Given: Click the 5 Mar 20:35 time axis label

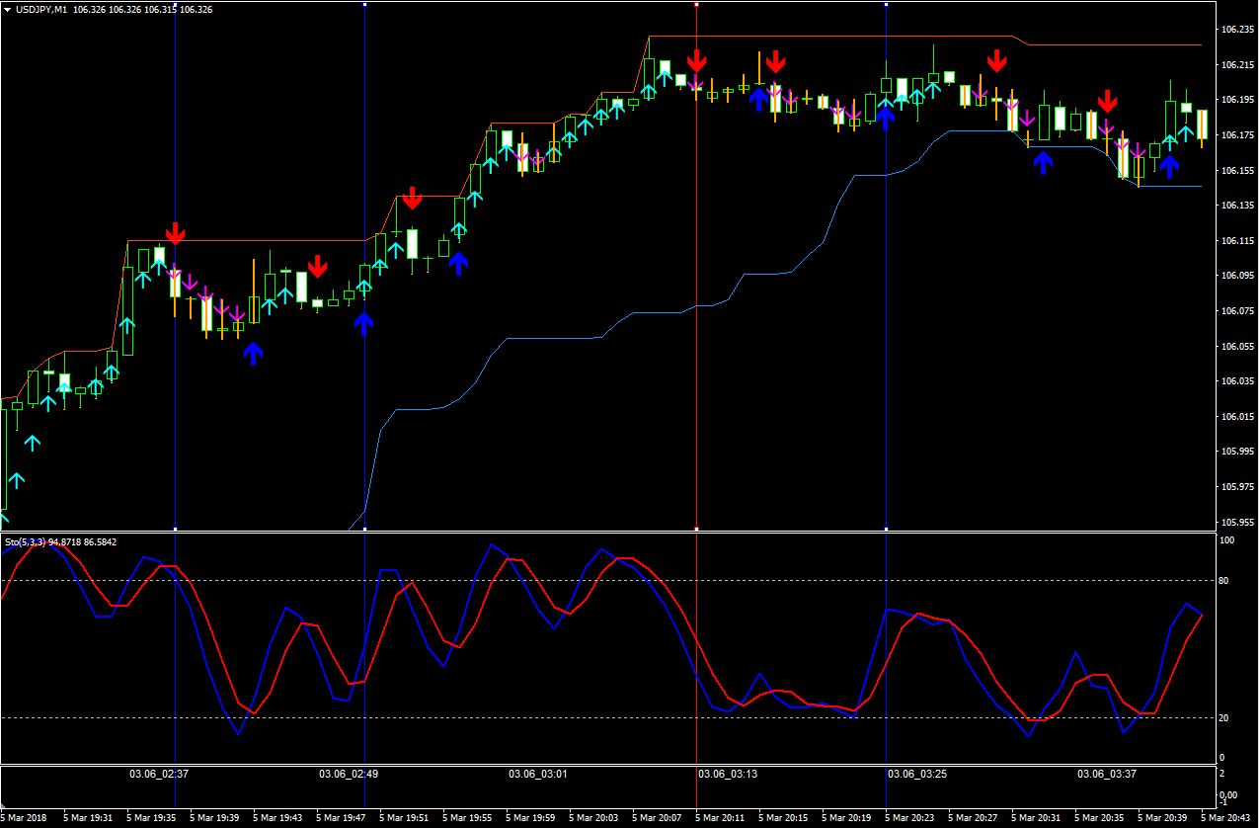Looking at the screenshot, I should coord(1099,818).
